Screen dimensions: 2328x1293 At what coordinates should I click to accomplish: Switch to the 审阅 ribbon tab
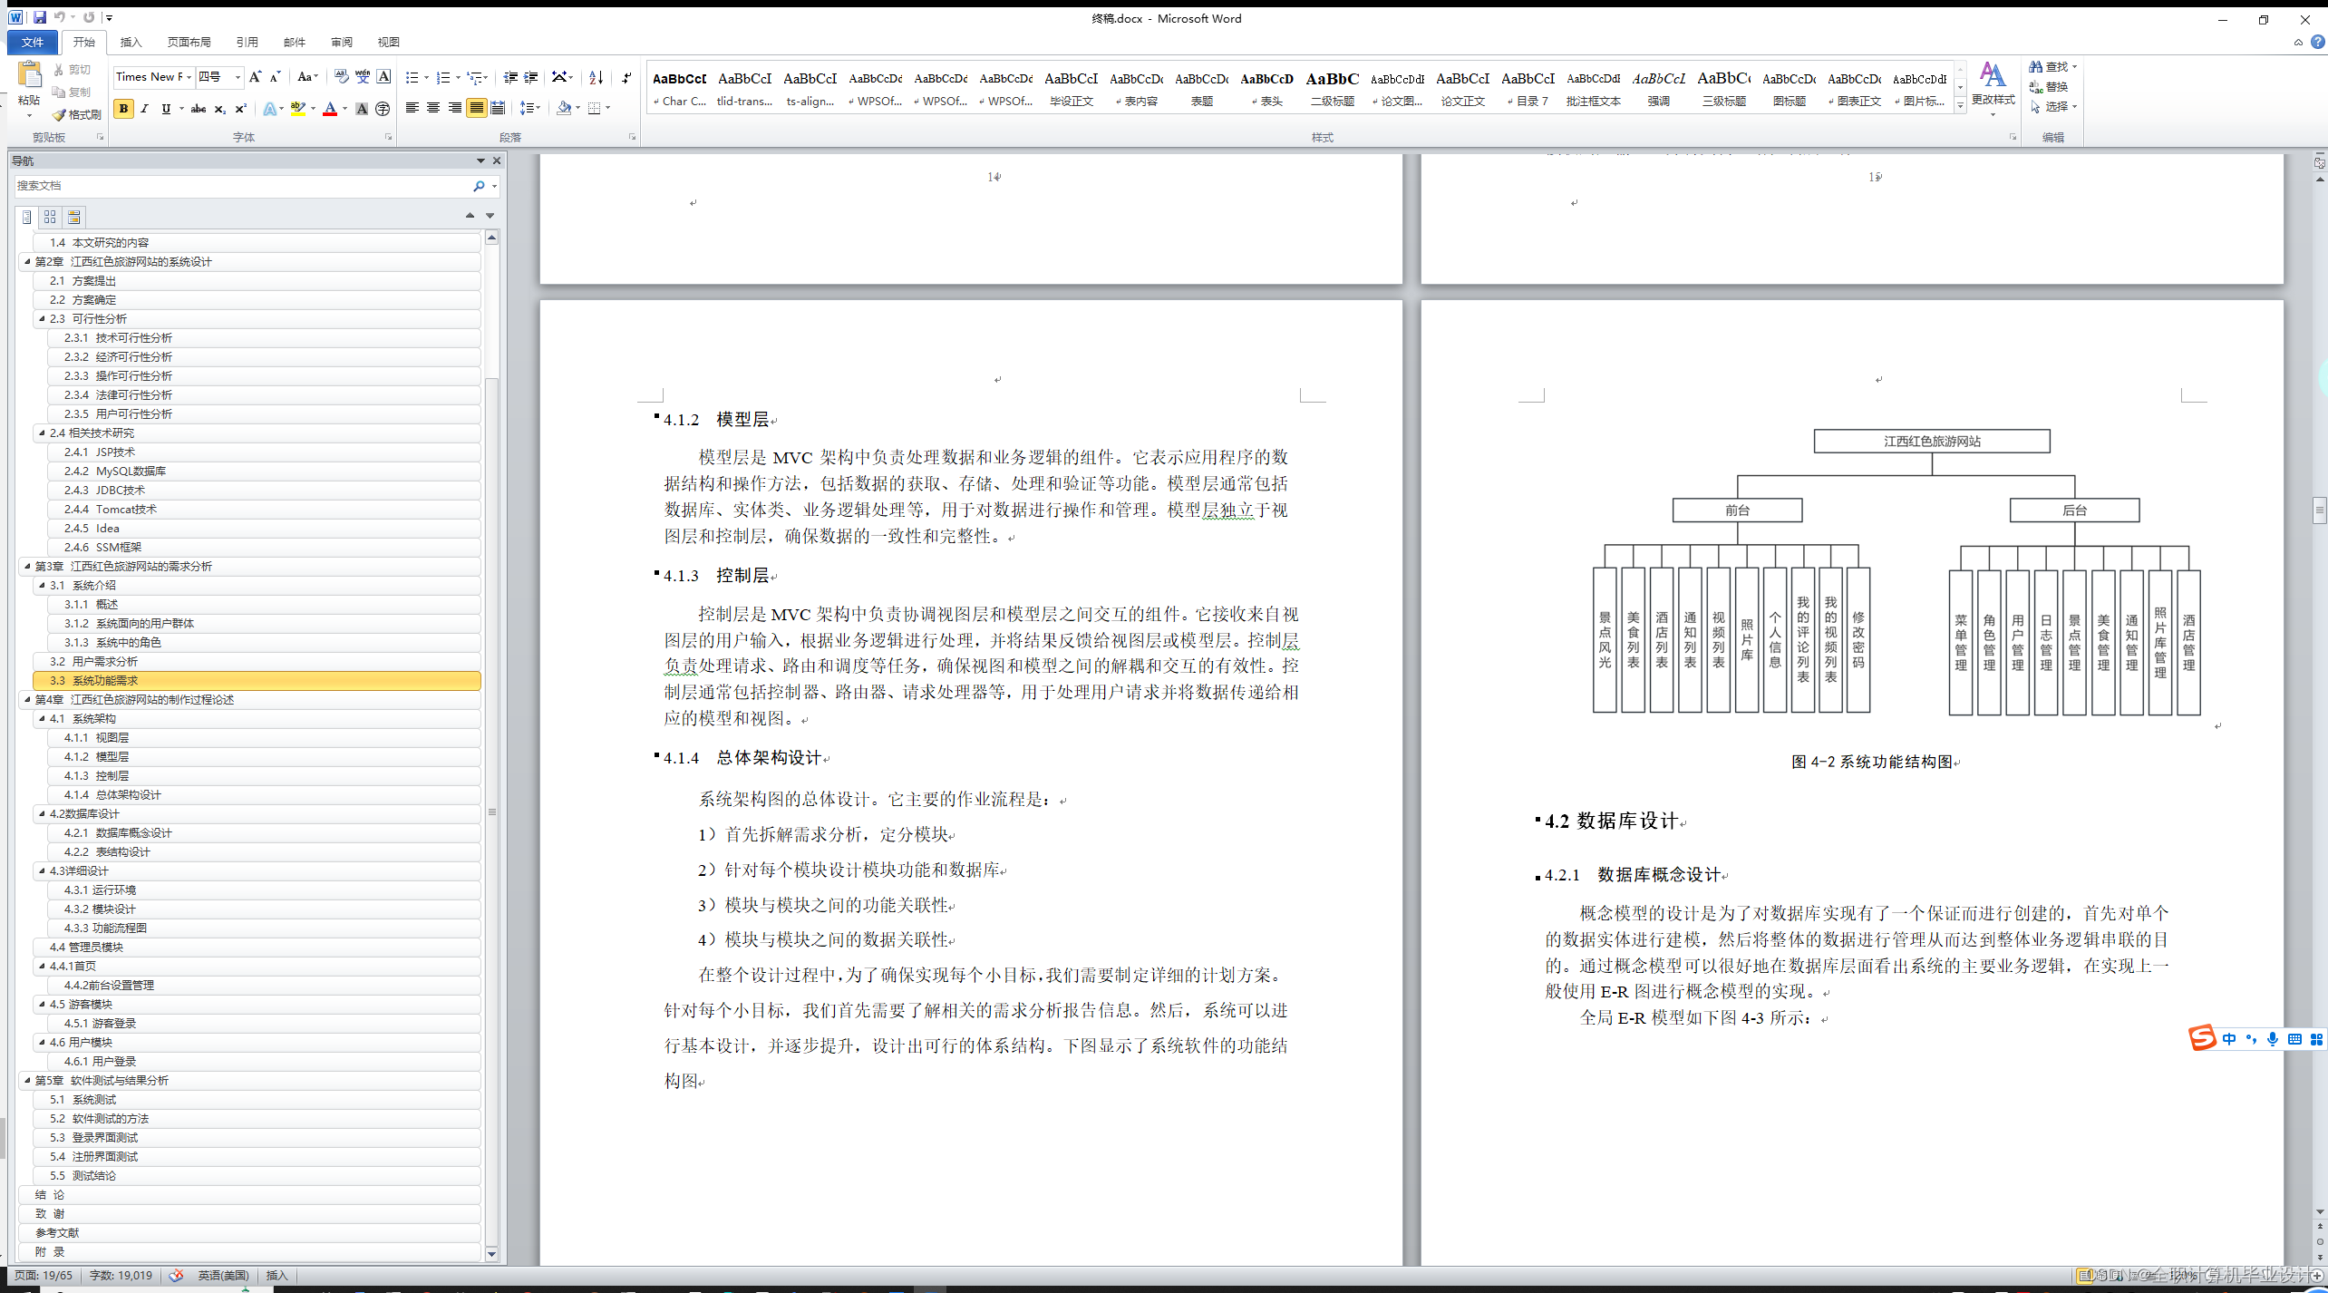coord(341,42)
